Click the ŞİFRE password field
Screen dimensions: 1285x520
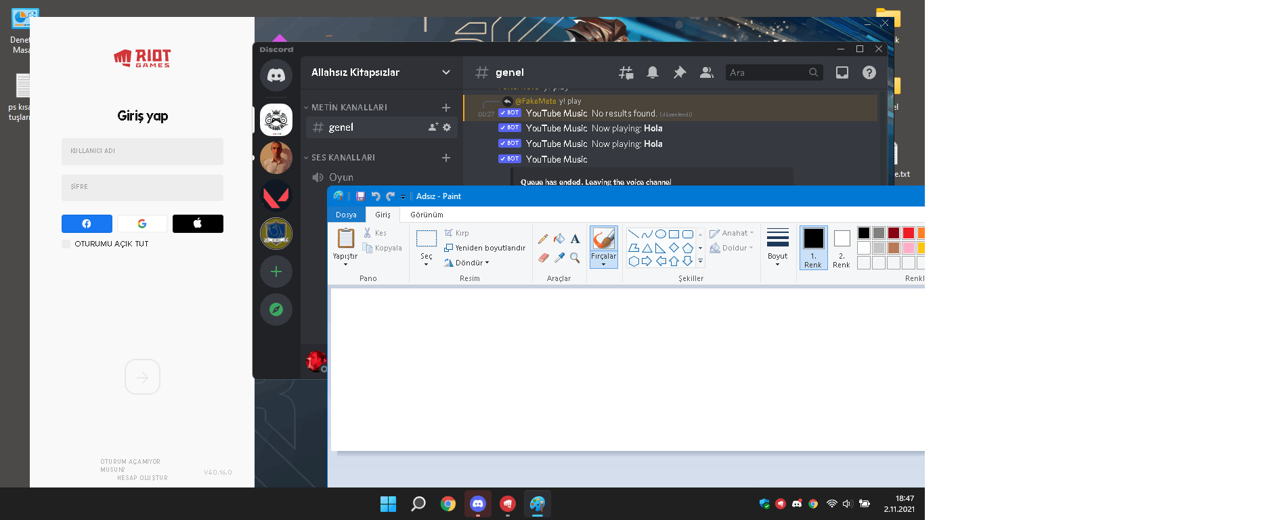pyautogui.click(x=142, y=188)
